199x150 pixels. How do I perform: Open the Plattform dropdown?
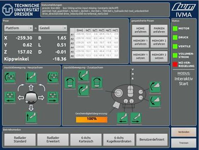pos(19,28)
